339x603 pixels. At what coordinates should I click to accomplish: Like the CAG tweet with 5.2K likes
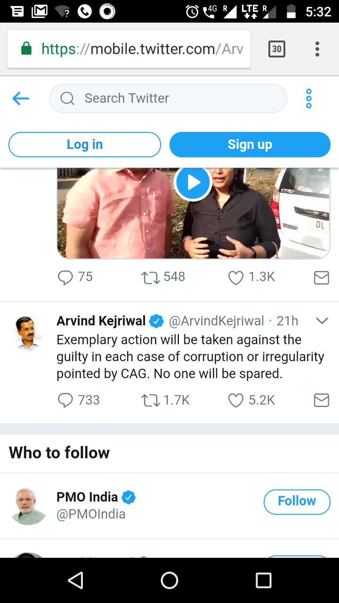click(235, 400)
